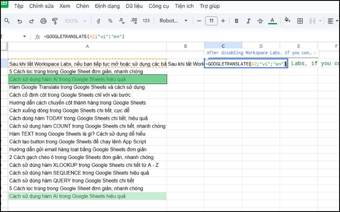Open horizontal align options
Viewport: 340px width, 212px height.
click(331, 21)
